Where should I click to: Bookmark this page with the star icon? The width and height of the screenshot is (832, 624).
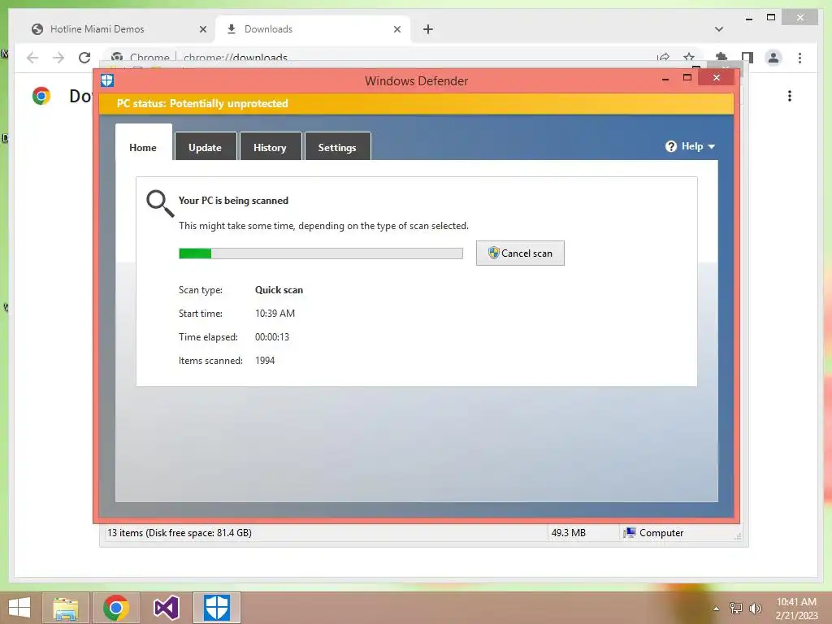(x=689, y=58)
